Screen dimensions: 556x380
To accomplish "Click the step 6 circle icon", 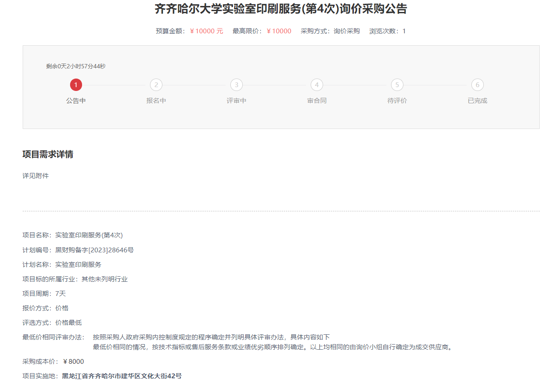I will [477, 85].
